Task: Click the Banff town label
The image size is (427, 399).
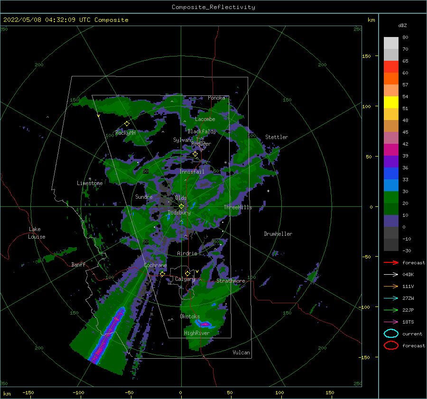Action: click(x=78, y=264)
